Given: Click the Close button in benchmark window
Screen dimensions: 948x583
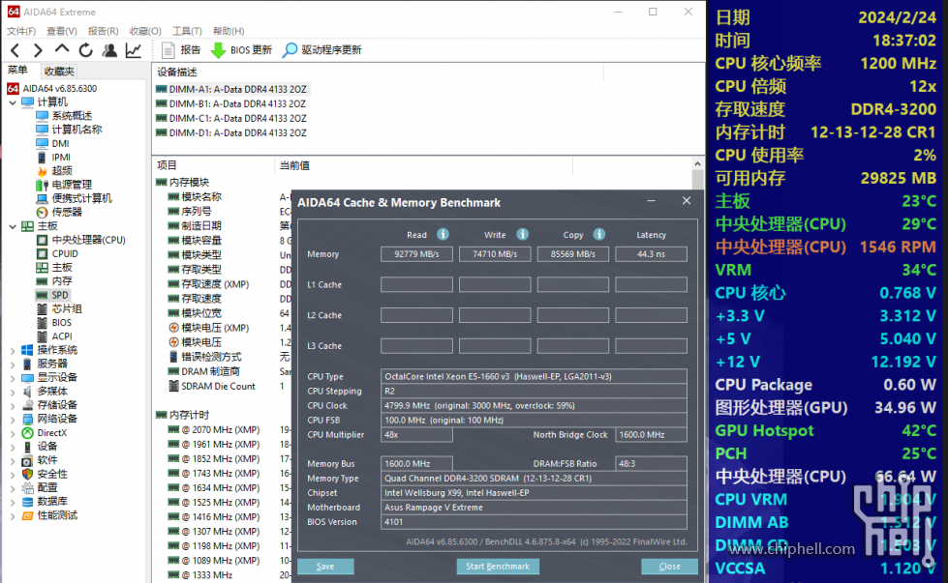Looking at the screenshot, I should pyautogui.click(x=669, y=567).
